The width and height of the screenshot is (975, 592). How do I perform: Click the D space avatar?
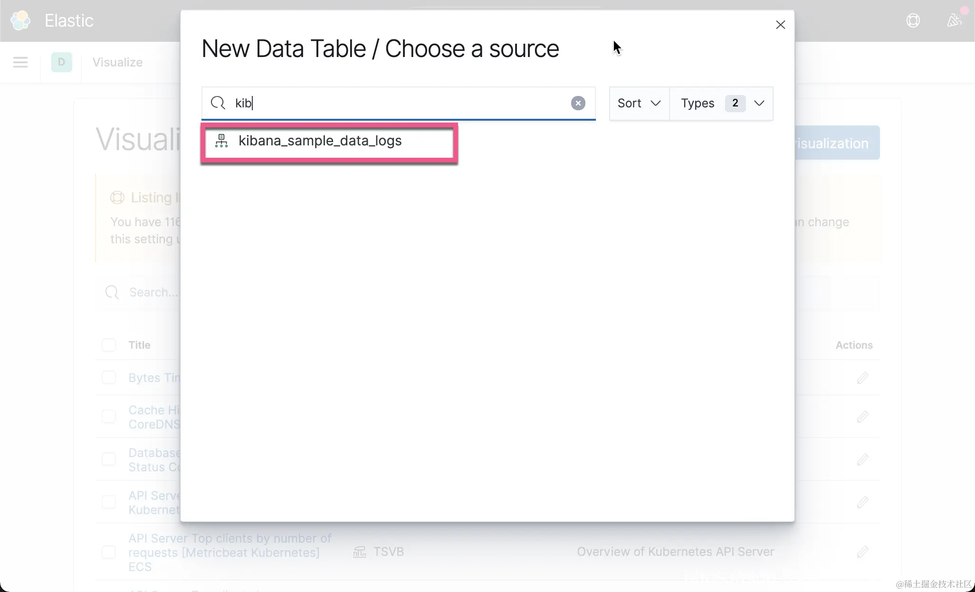(x=61, y=62)
